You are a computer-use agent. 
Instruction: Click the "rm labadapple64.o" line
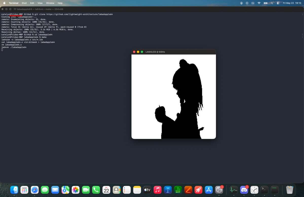(x=11, y=45)
